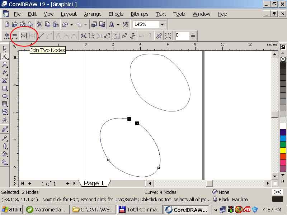Select the Ellipse tool
Image resolution: width=287 pixels, height=215 pixels.
tap(5, 96)
